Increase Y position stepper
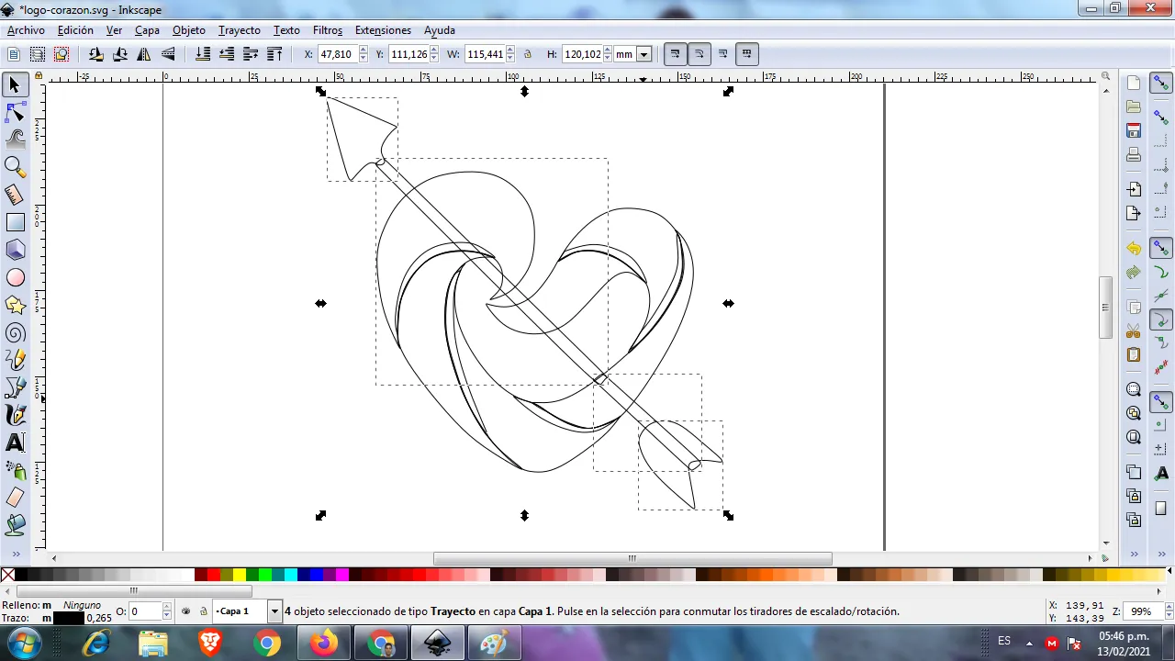1175x661 pixels. pos(434,50)
